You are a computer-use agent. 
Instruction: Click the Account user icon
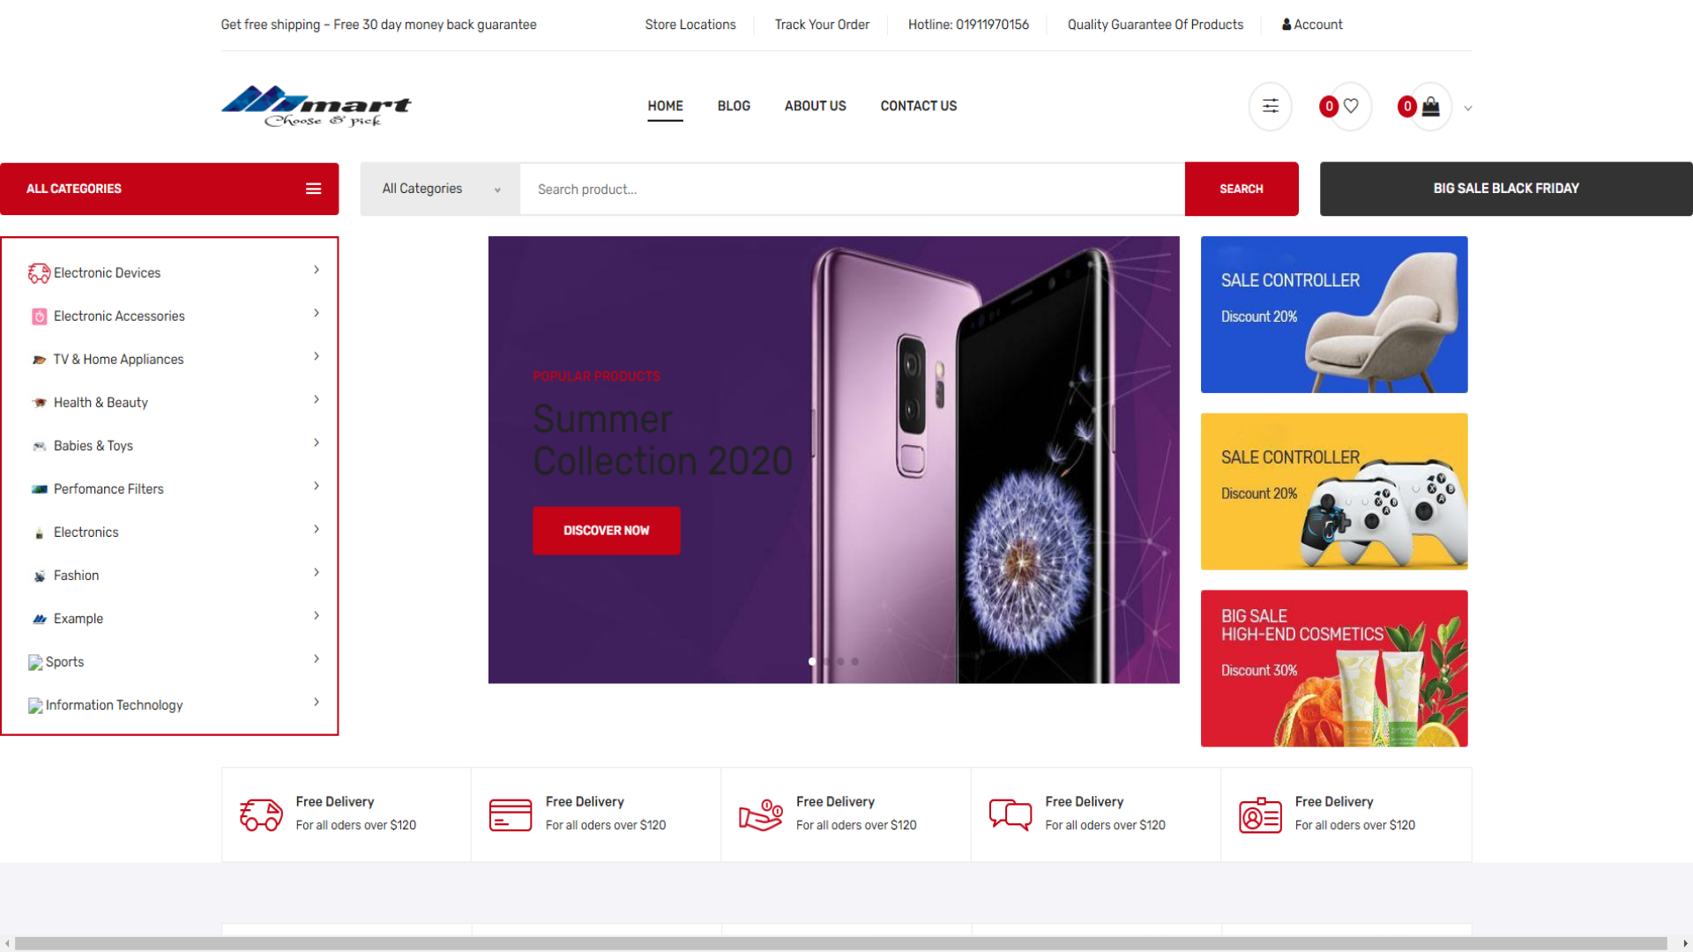click(1287, 25)
